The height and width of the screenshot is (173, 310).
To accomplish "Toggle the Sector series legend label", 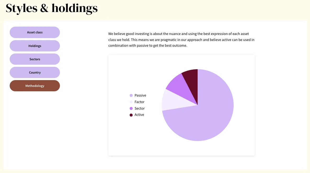I will pyautogui.click(x=139, y=109).
